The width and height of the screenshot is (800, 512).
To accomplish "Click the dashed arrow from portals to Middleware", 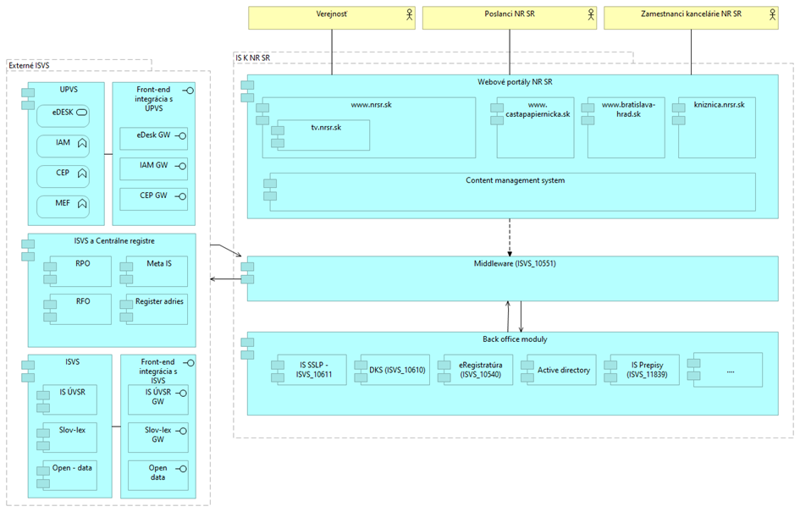I will click(509, 237).
